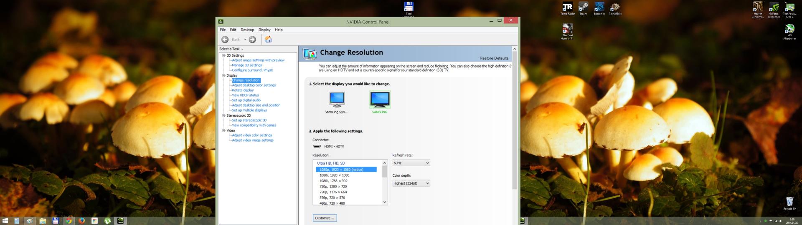The height and width of the screenshot is (225, 802).
Task: Open Paint from the taskbar
Action: 29,221
